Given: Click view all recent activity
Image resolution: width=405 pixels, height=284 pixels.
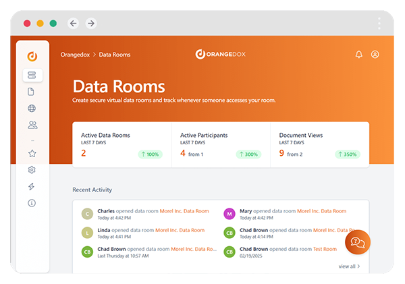Looking at the screenshot, I should coord(349,266).
